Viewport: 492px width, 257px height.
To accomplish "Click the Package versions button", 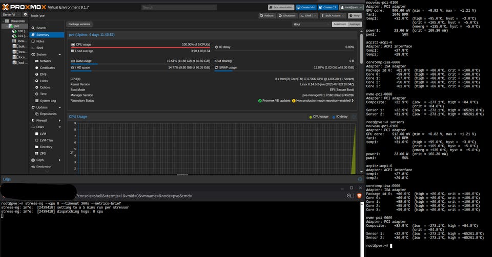I will pos(79,24).
